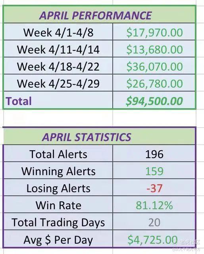Select the Week 4/1-4/8 label cell
The height and width of the screenshot is (254, 204).
(58, 32)
